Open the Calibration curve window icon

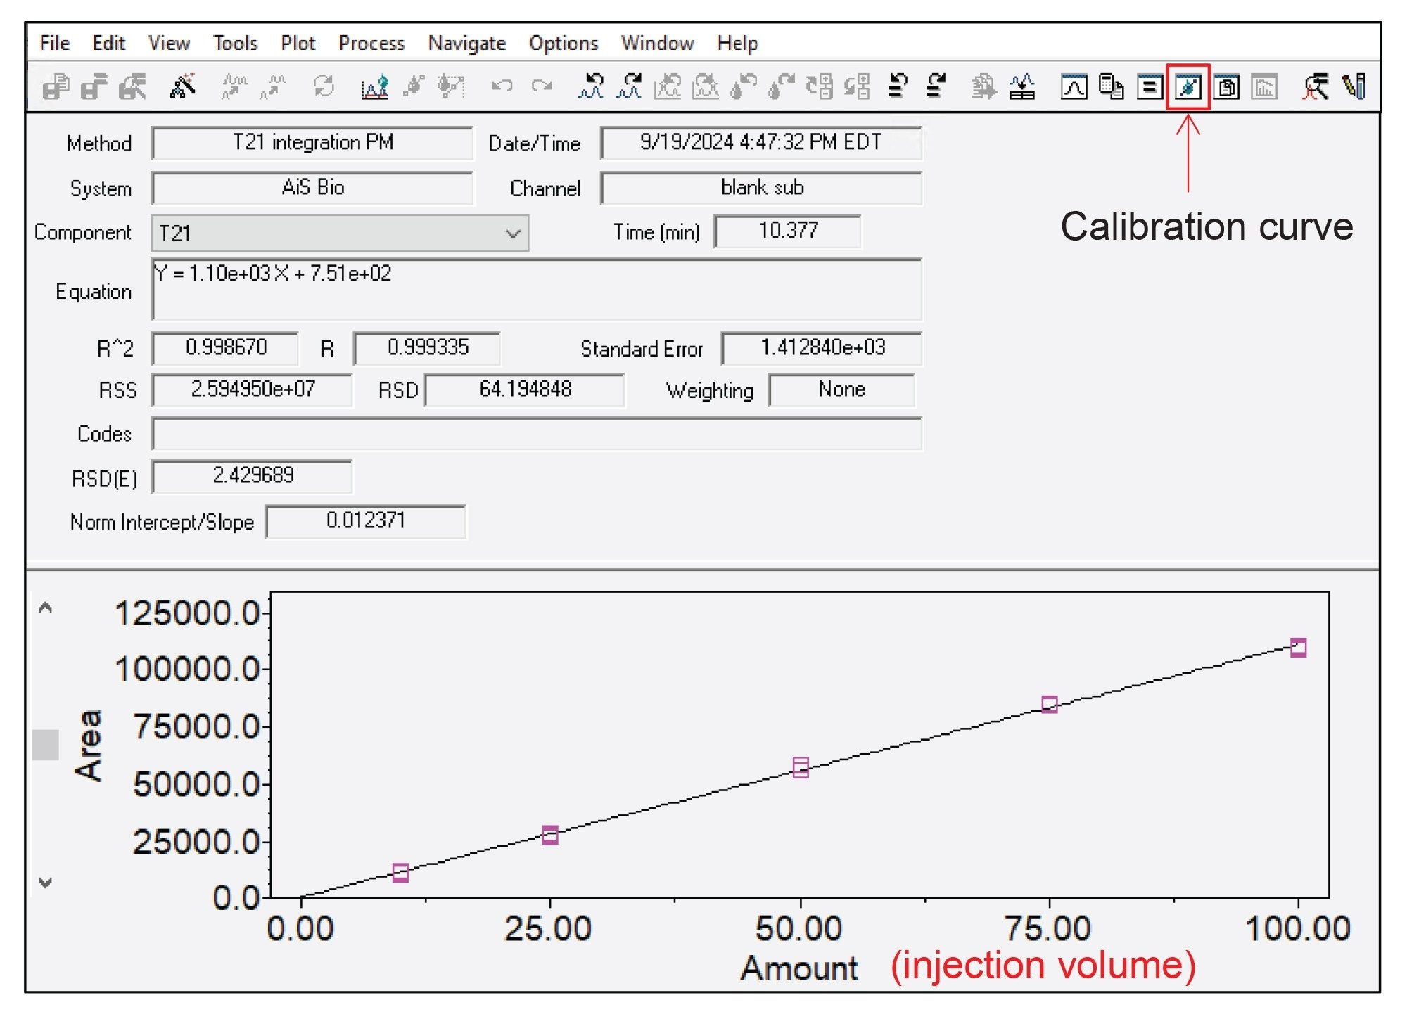[x=1188, y=87]
